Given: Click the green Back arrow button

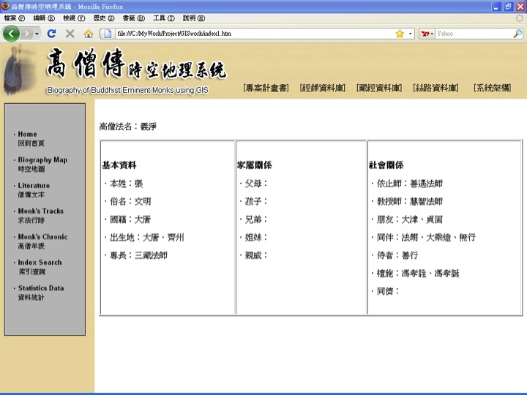Looking at the screenshot, I should click(11, 34).
